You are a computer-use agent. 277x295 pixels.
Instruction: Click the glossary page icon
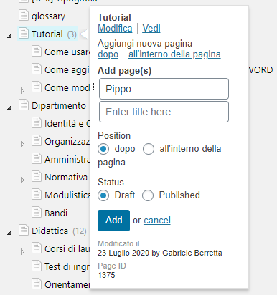(24, 15)
